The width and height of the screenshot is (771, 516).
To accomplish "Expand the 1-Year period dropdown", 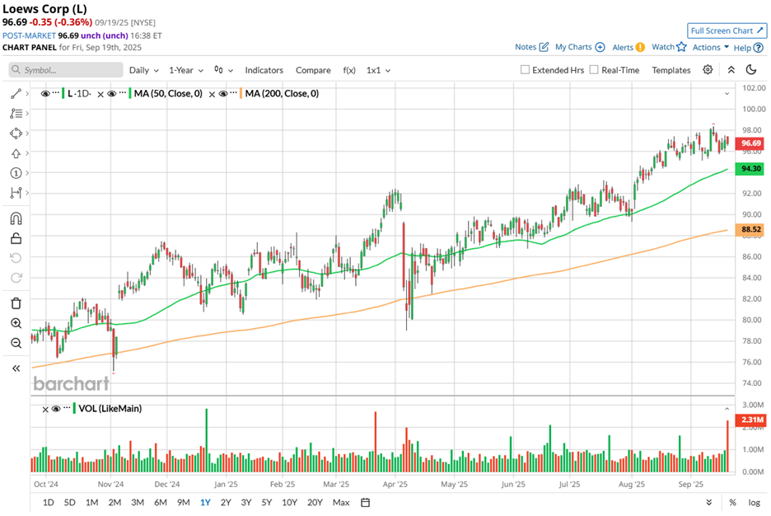I will pyautogui.click(x=186, y=70).
